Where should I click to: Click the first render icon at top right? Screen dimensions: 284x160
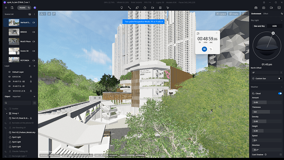[x=256, y=8]
